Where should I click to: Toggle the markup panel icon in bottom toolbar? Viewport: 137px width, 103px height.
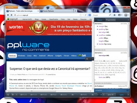(x=13, y=95)
